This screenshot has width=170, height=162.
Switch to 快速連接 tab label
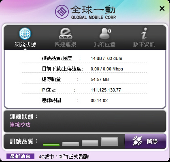pyautogui.click(x=66, y=44)
